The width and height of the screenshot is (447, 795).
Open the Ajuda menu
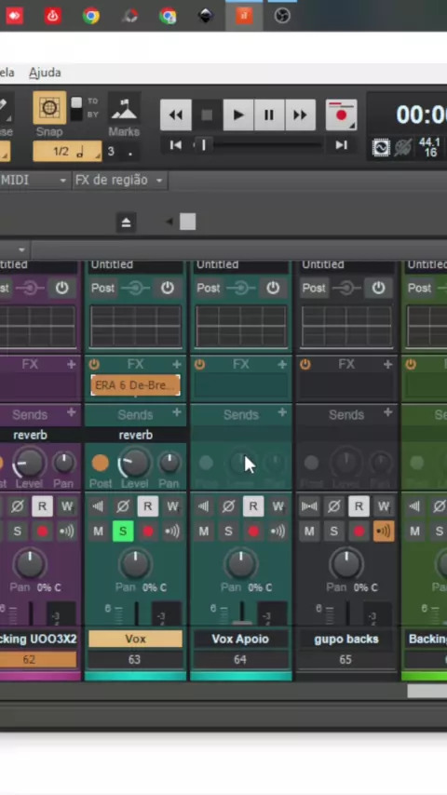[x=45, y=73]
